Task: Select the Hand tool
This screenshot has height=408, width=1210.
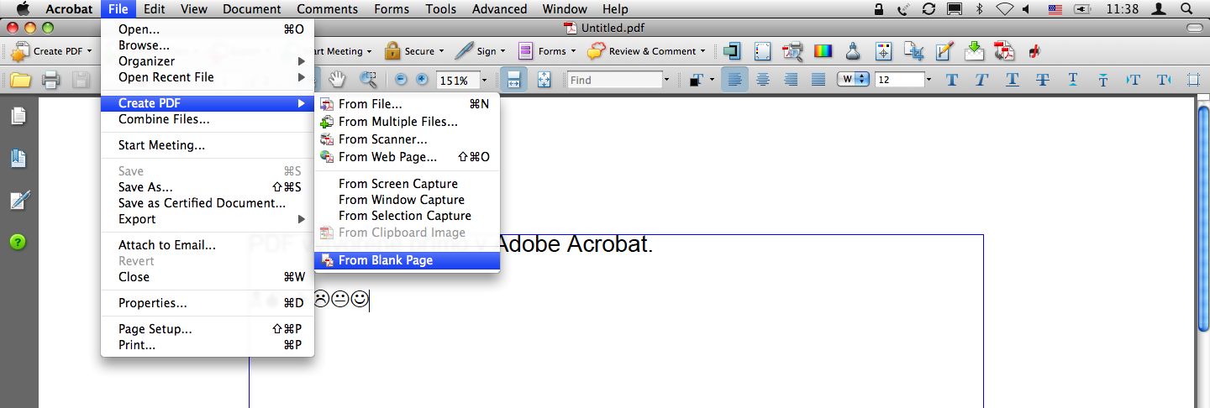Action: coord(337,80)
